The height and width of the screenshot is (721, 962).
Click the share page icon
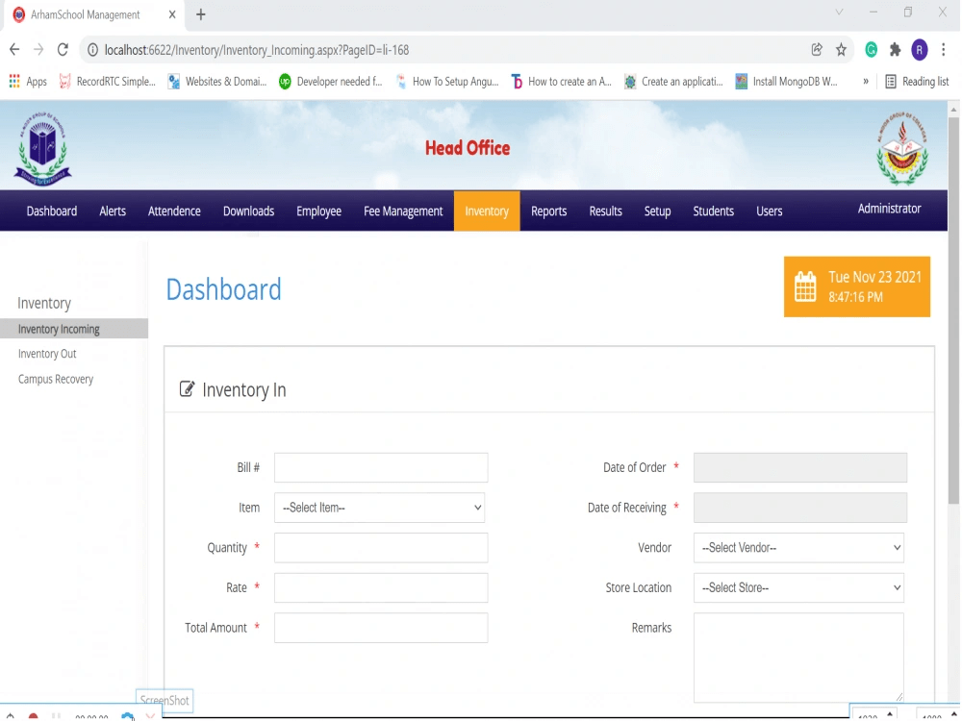pos(817,50)
